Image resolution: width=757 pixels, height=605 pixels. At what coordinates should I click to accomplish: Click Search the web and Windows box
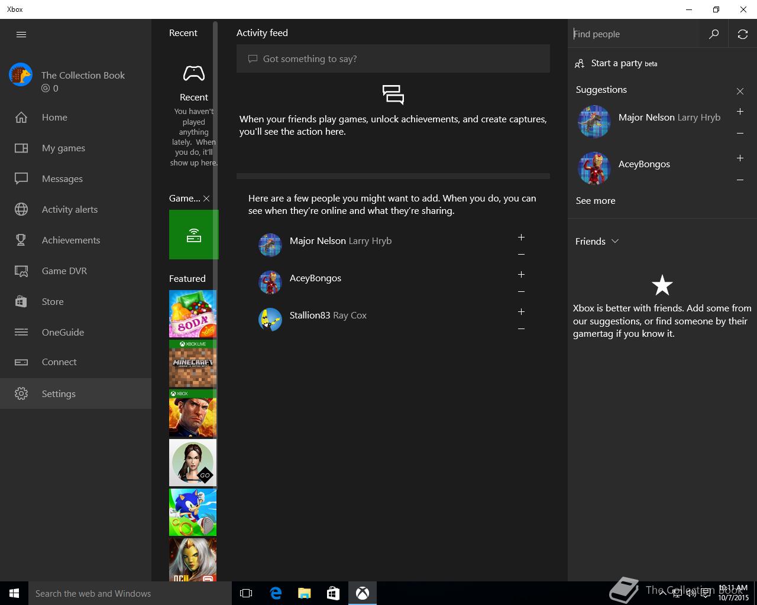tap(130, 593)
